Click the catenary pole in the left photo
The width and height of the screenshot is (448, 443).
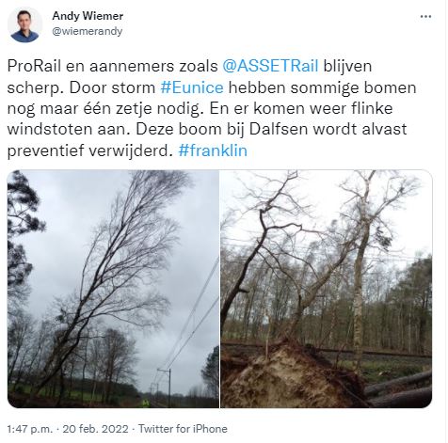tap(169, 388)
